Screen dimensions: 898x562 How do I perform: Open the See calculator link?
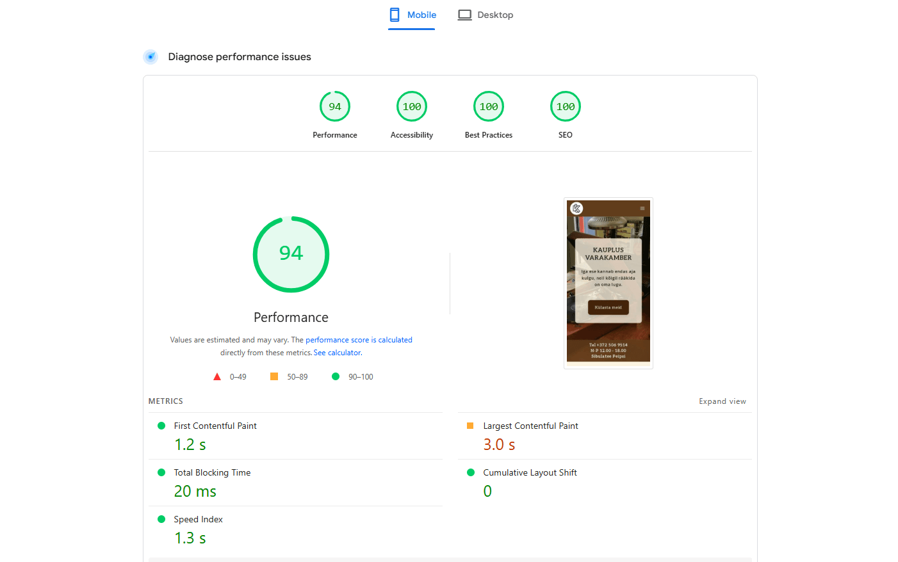pyautogui.click(x=338, y=353)
